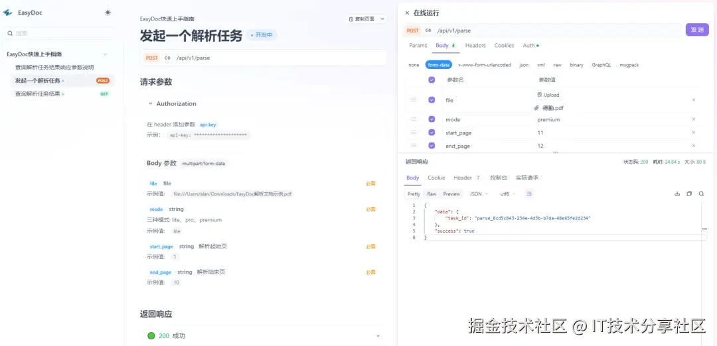Click the drag handle of the mode row
The height and width of the screenshot is (346, 717).
pyautogui.click(x=414, y=119)
